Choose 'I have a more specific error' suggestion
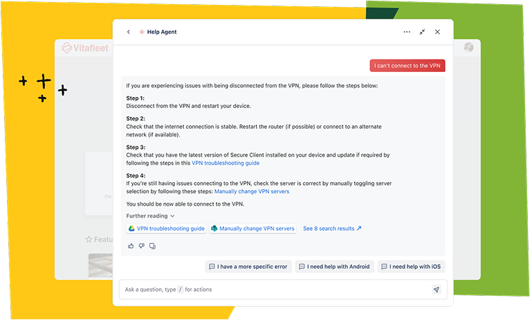 (247, 267)
